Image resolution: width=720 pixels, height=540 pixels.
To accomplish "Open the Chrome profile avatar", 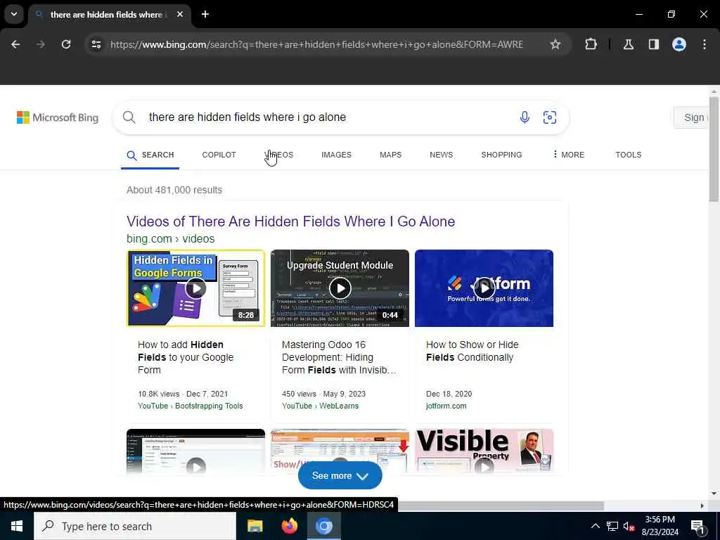I will click(x=679, y=44).
